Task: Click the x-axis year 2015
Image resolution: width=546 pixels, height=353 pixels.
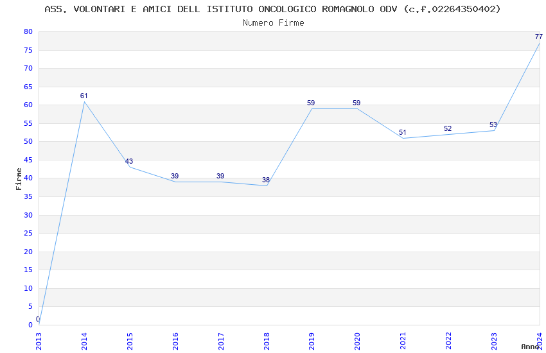Action: pos(130,341)
